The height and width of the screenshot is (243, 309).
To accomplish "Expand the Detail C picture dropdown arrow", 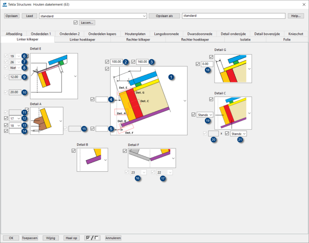I will coord(249,113).
